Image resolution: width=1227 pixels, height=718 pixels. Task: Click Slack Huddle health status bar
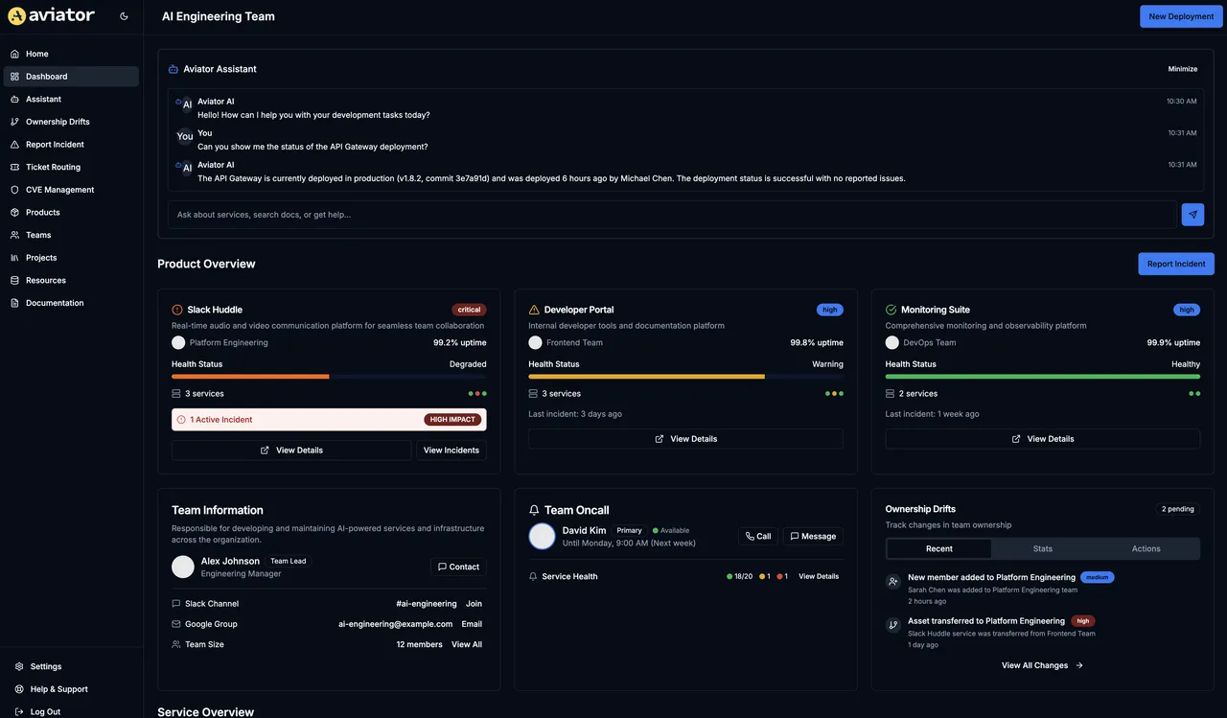coord(329,377)
